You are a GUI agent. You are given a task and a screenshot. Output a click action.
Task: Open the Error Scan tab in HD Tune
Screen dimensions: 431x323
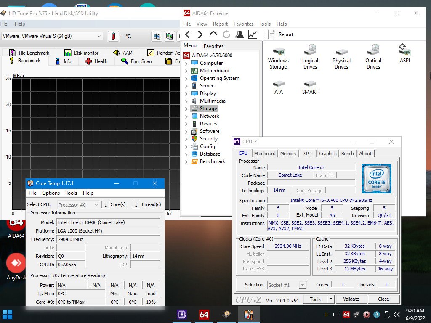[x=137, y=61]
